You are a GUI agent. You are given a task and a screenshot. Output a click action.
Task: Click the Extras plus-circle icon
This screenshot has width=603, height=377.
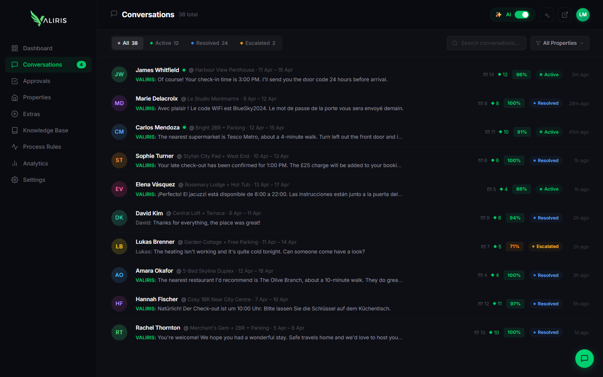pos(15,114)
